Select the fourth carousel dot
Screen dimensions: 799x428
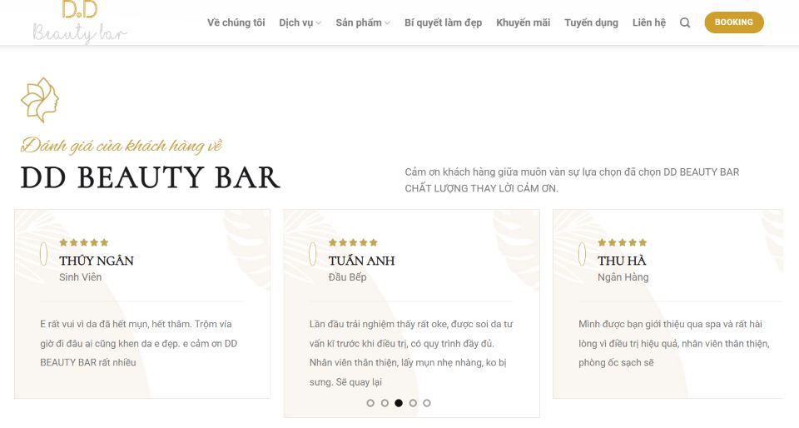coord(413,403)
